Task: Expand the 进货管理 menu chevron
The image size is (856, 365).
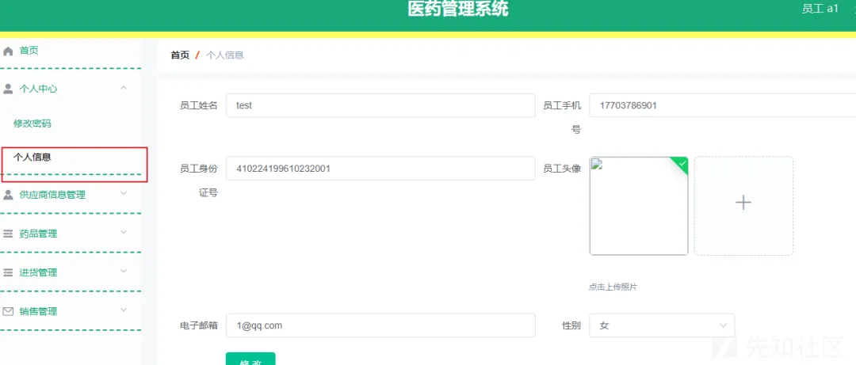Action: click(124, 271)
